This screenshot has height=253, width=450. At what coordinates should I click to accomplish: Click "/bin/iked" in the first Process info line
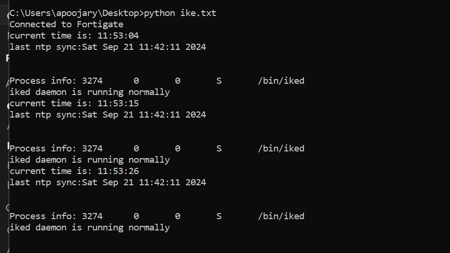tap(281, 81)
